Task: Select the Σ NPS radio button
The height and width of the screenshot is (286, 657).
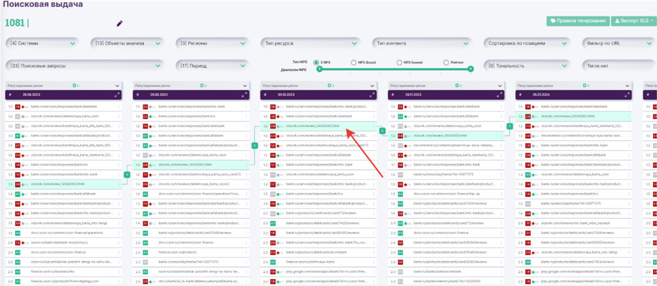Action: (x=316, y=62)
